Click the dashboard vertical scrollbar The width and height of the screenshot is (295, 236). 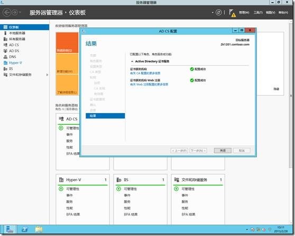click(291, 96)
